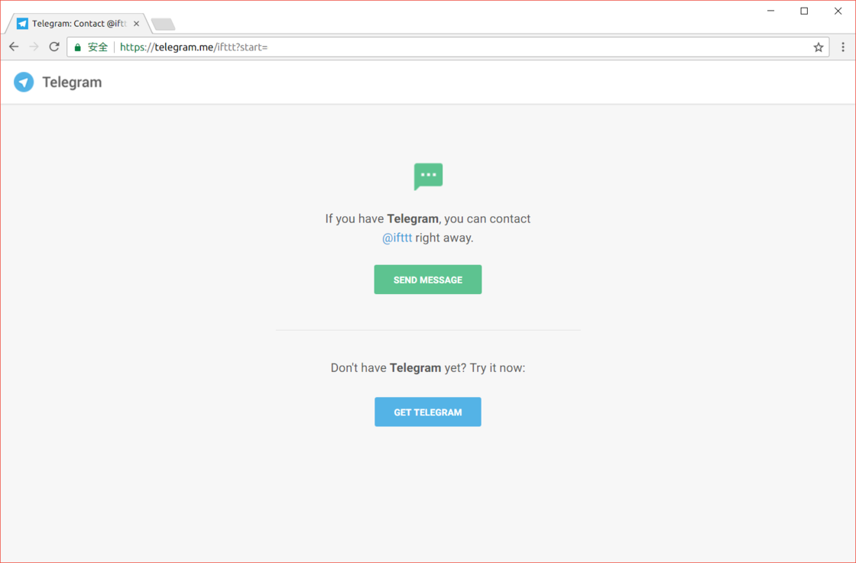Click the GET TELEGRAM button

click(x=428, y=412)
